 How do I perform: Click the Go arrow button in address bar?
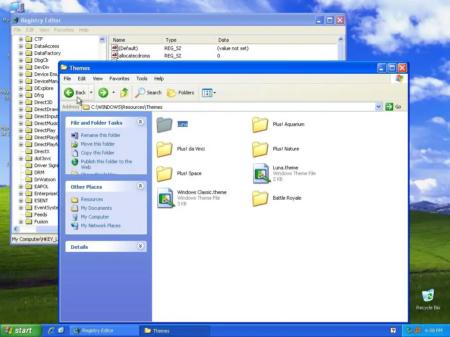pos(389,107)
